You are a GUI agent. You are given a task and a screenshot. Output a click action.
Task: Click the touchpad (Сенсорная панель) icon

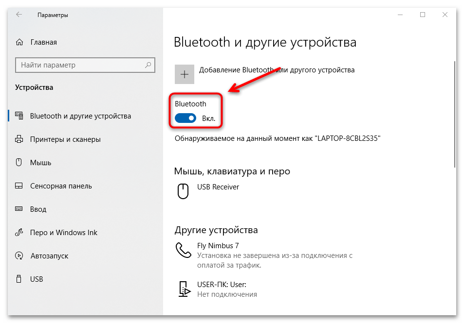click(19, 186)
